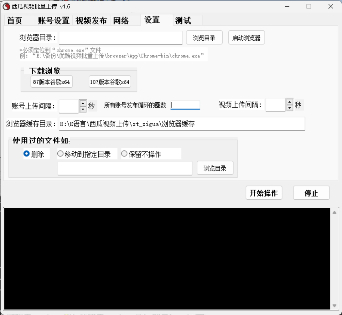
Task: Decrease 视频上传间隔 with down arrow
Action: click(x=290, y=108)
